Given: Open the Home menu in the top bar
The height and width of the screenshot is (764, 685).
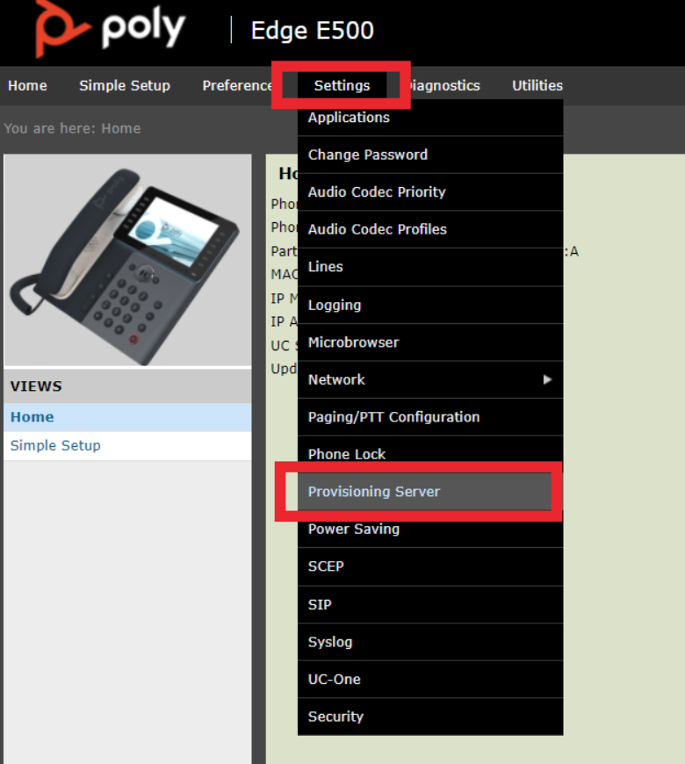Looking at the screenshot, I should click(x=27, y=86).
